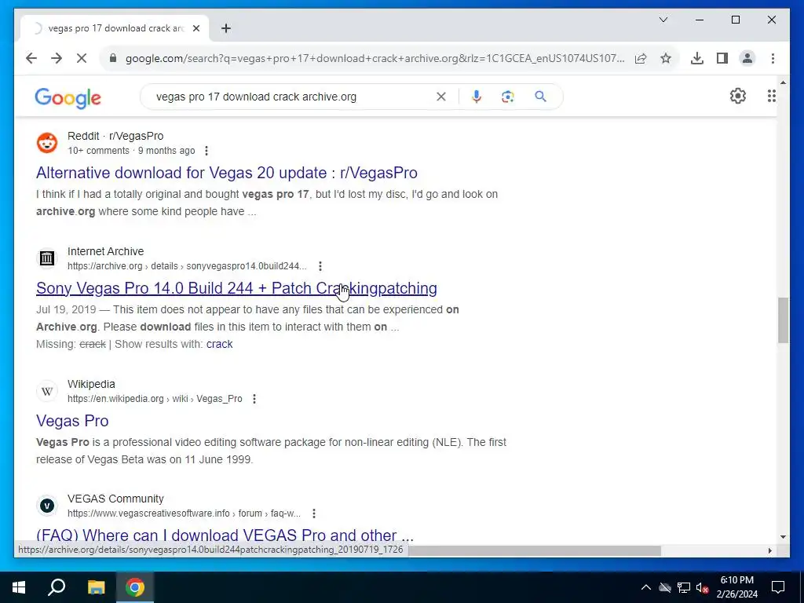Viewport: 804px width, 603px height.
Task: Open more options for Reddit result
Action: pos(206,151)
